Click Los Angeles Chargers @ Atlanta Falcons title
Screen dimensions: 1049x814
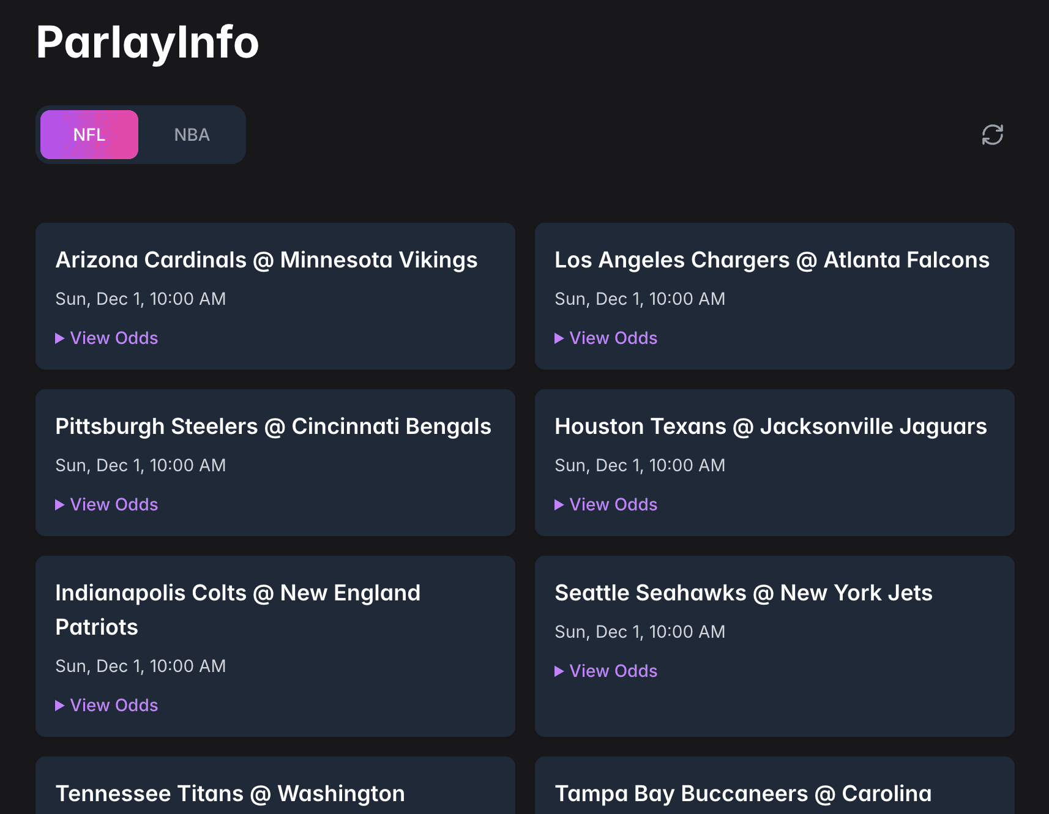click(772, 260)
